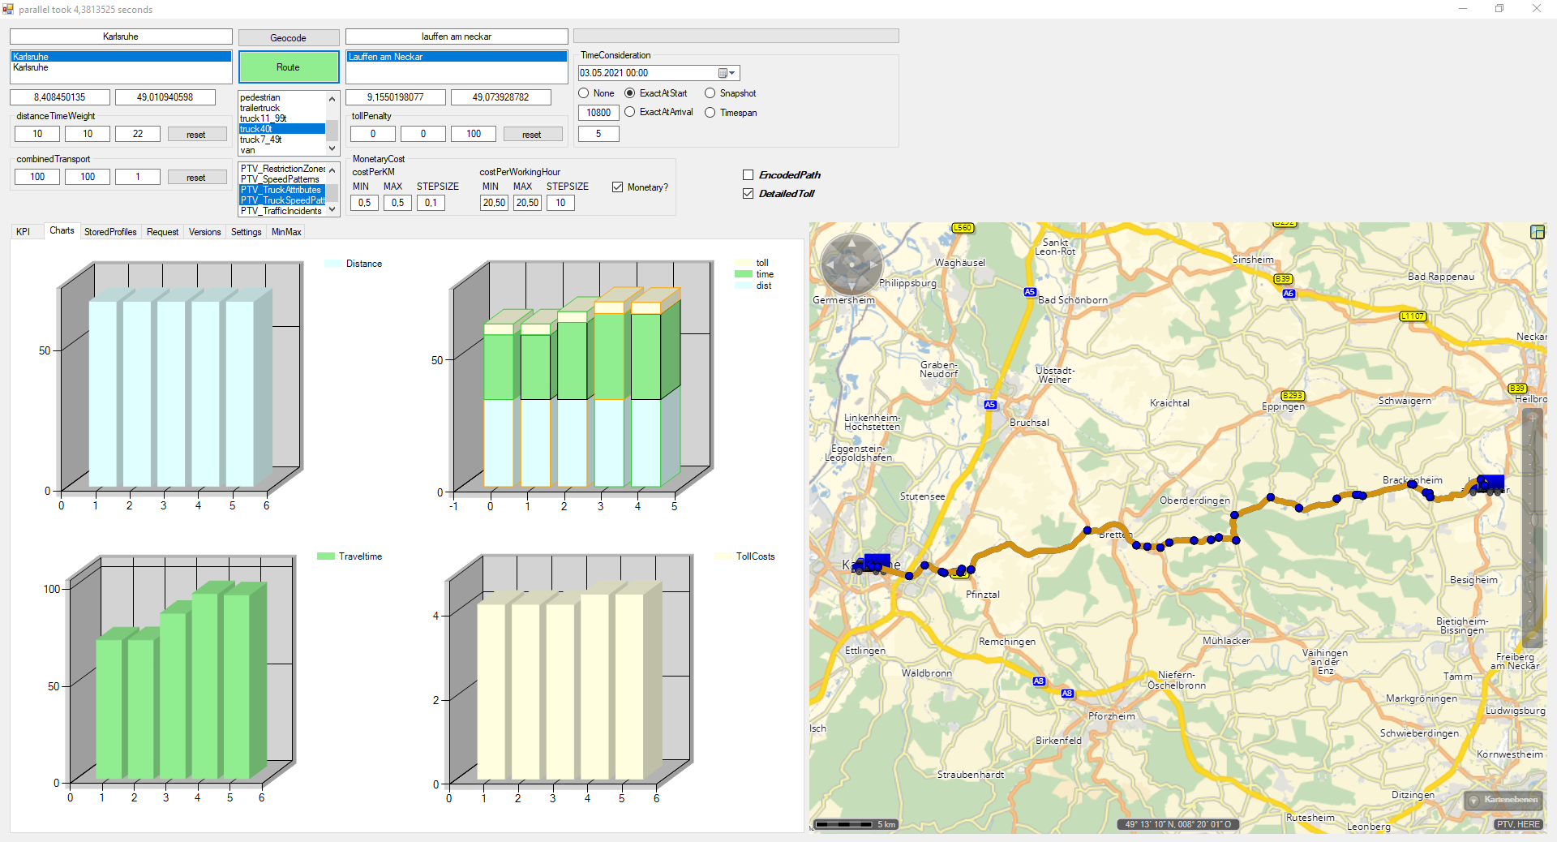The width and height of the screenshot is (1557, 842).
Task: Select the ExactAtArrival radio button
Action: (x=630, y=112)
